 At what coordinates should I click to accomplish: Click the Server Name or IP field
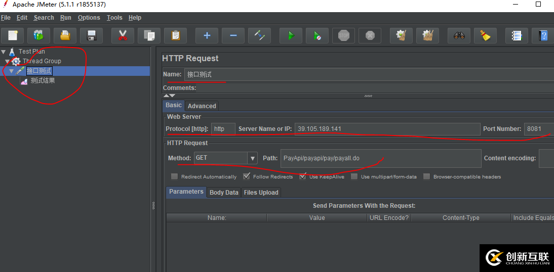[387, 129]
